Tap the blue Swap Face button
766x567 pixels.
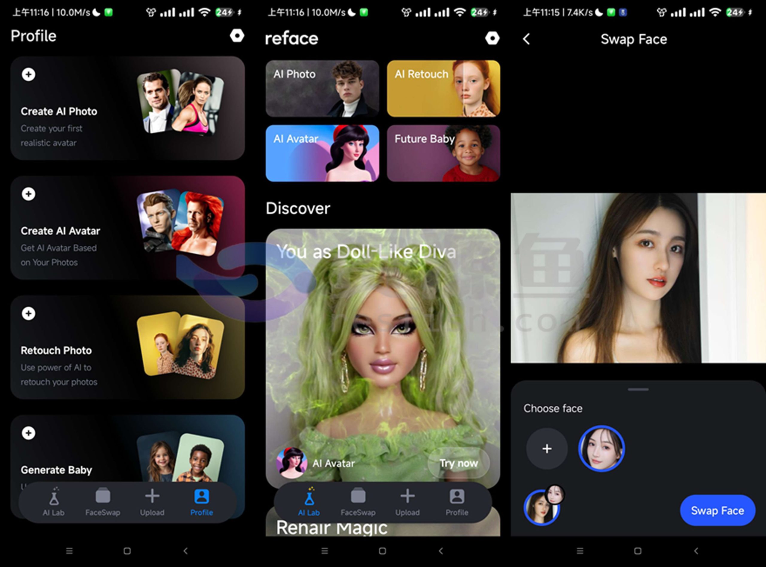718,510
